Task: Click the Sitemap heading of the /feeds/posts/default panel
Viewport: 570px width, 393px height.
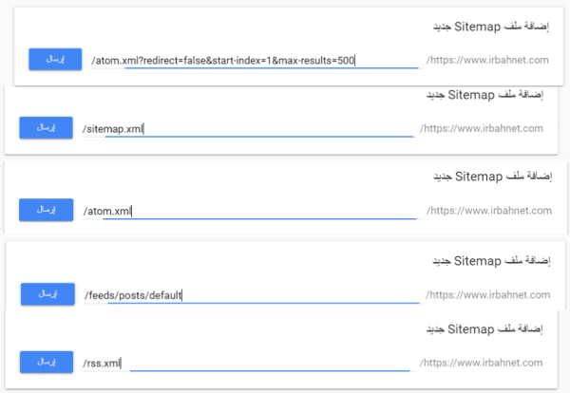Action: point(491,261)
